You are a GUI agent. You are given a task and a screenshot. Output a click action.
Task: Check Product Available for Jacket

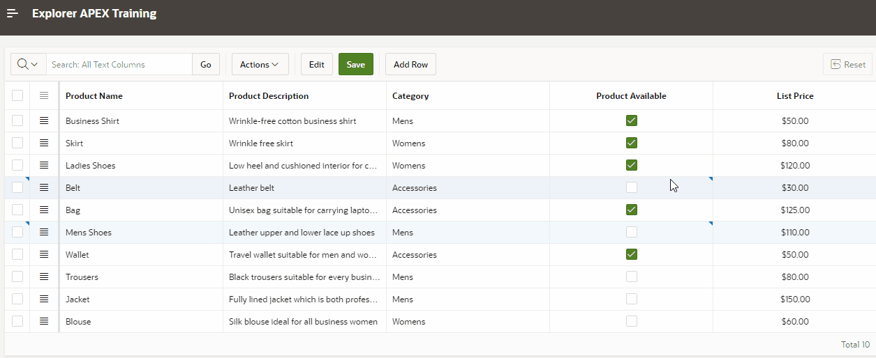tap(632, 299)
